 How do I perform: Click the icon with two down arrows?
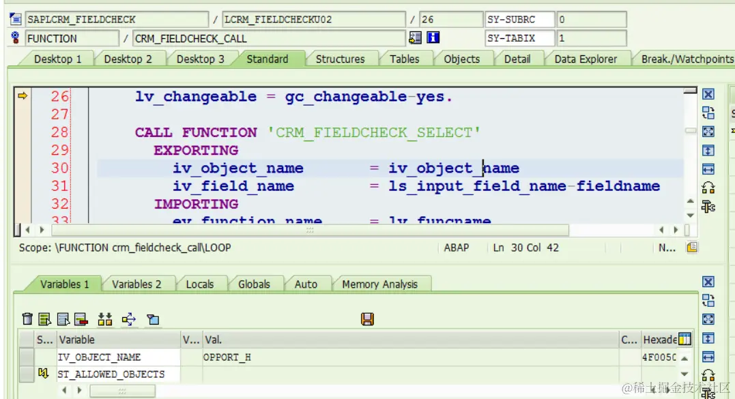point(105,319)
